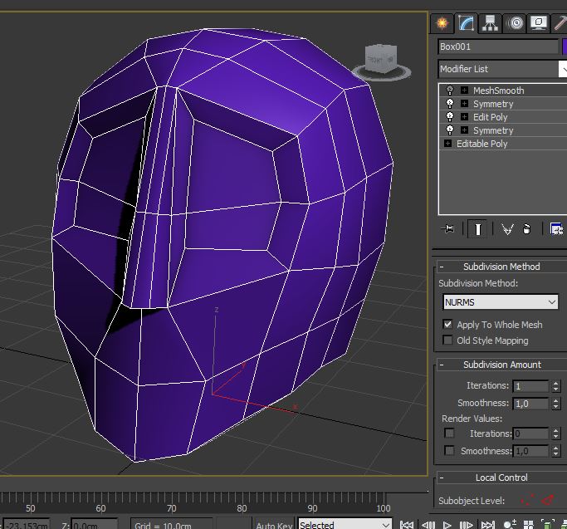Open the NURMS subdivision method dropdown
Screen dimensions: 567x529
[501, 302]
